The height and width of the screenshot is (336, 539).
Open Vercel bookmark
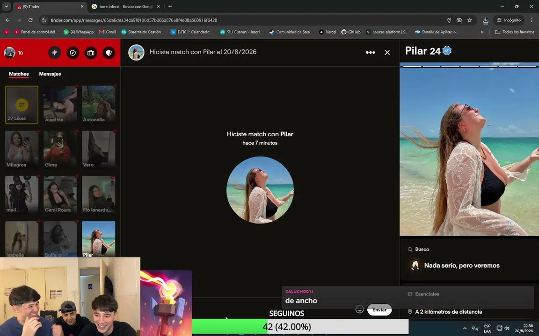point(328,32)
